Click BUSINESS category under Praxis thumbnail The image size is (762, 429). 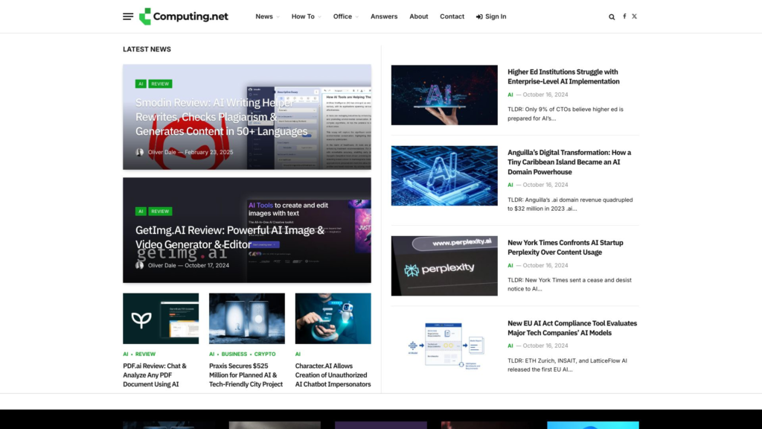(x=234, y=354)
